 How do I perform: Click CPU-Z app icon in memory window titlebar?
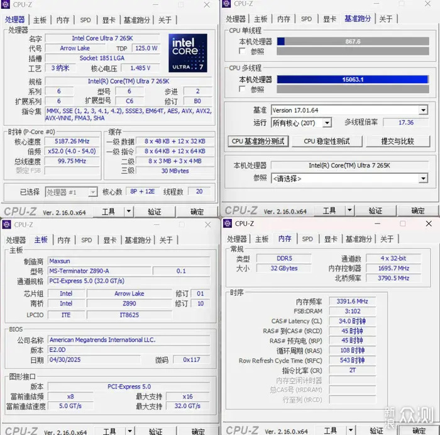pos(228,223)
